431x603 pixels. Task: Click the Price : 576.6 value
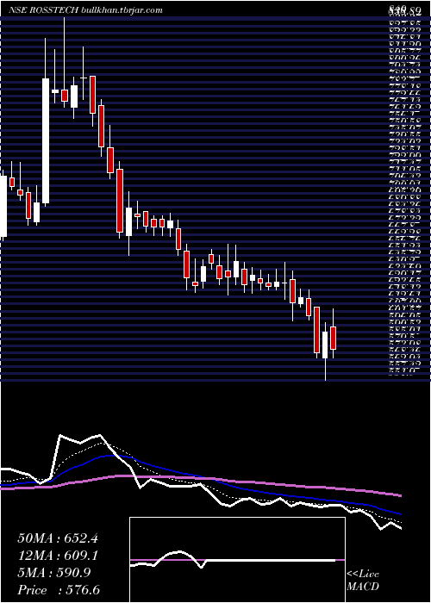59,590
